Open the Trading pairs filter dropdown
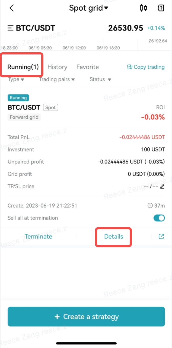The width and height of the screenshot is (172, 348). point(57,80)
